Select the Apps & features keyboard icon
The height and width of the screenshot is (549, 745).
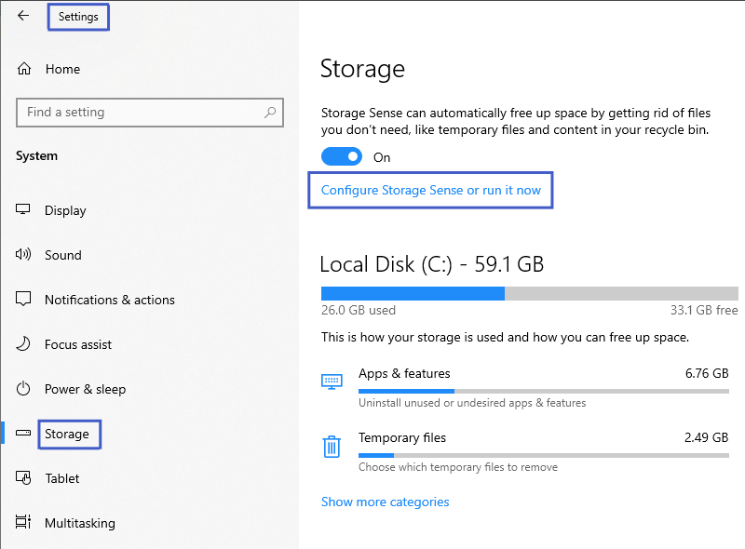[x=332, y=381]
